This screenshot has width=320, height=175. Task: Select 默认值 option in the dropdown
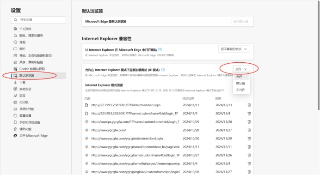(x=240, y=83)
